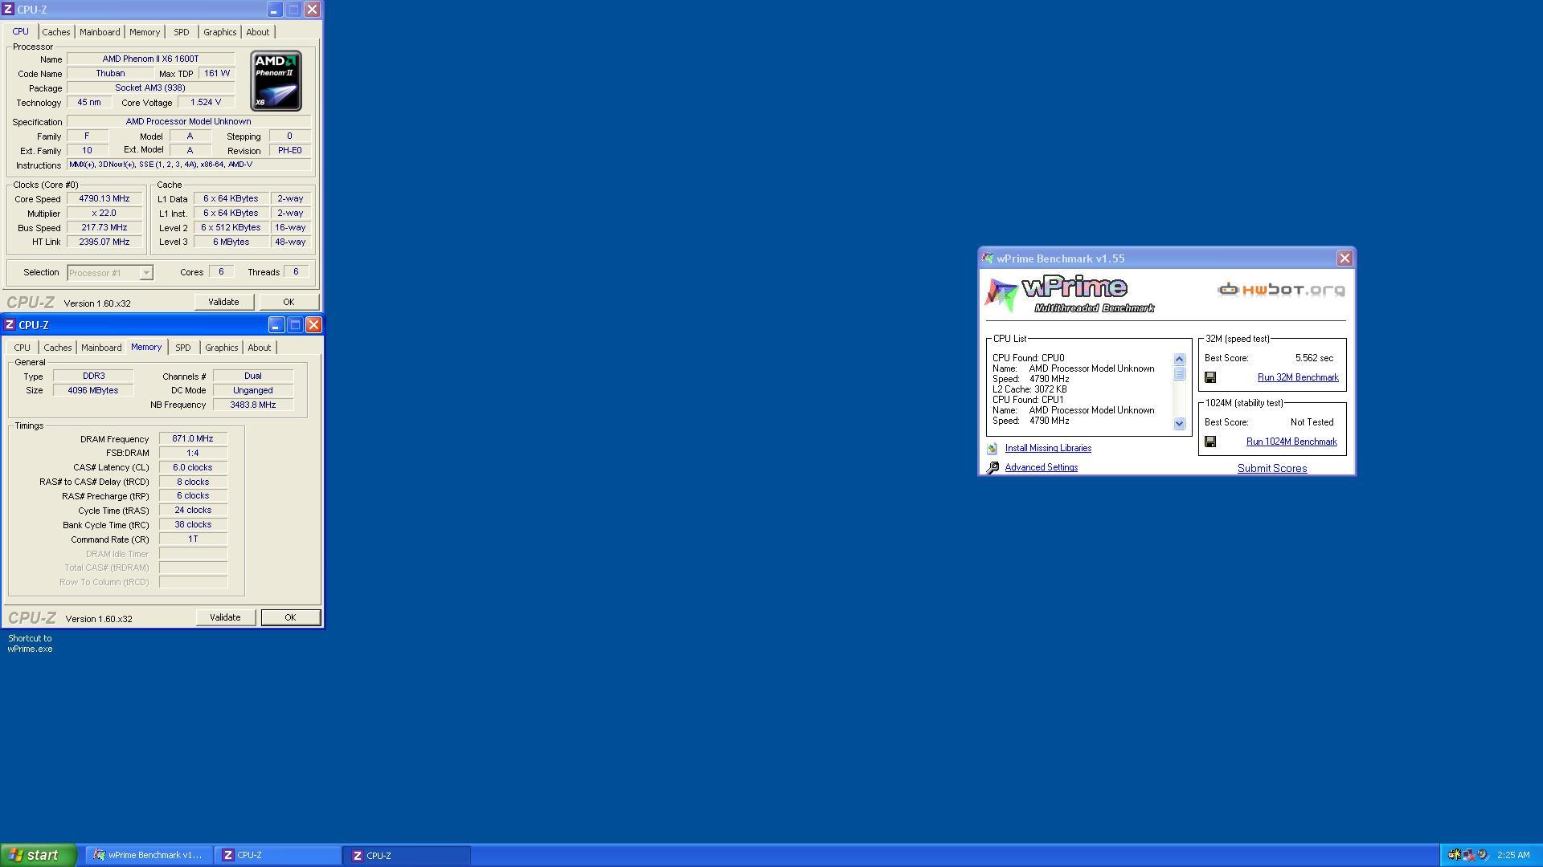Click the Command Rate 1T value
The image size is (1543, 867).
[x=193, y=539]
